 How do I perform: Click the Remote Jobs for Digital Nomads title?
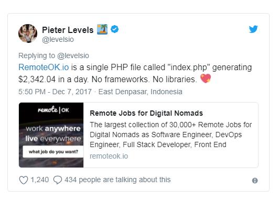click(146, 113)
